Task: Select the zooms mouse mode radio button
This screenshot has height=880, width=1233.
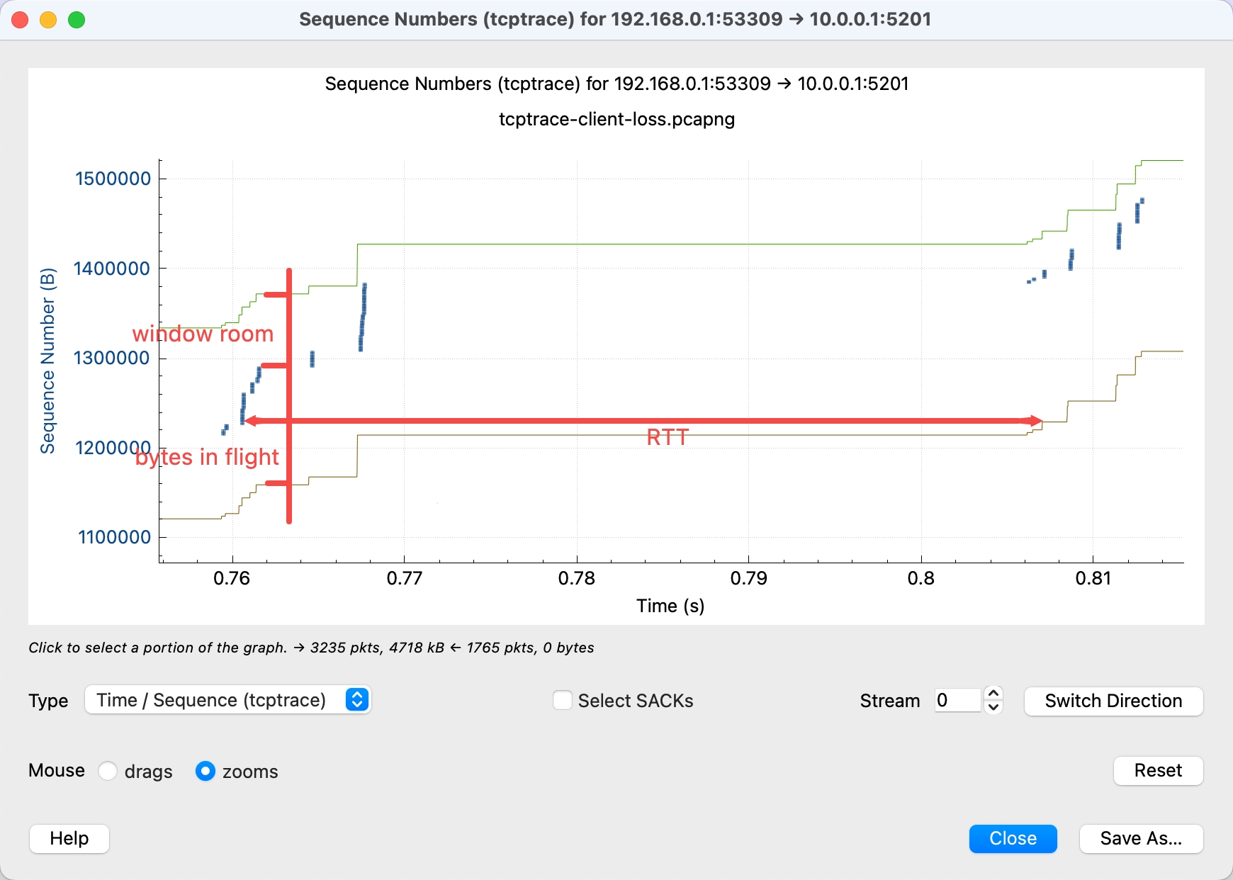Action: [205, 771]
